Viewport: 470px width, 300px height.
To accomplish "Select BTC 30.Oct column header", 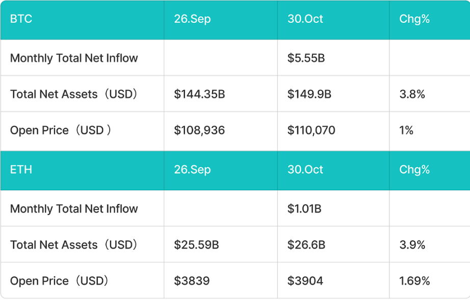I will [305, 19].
